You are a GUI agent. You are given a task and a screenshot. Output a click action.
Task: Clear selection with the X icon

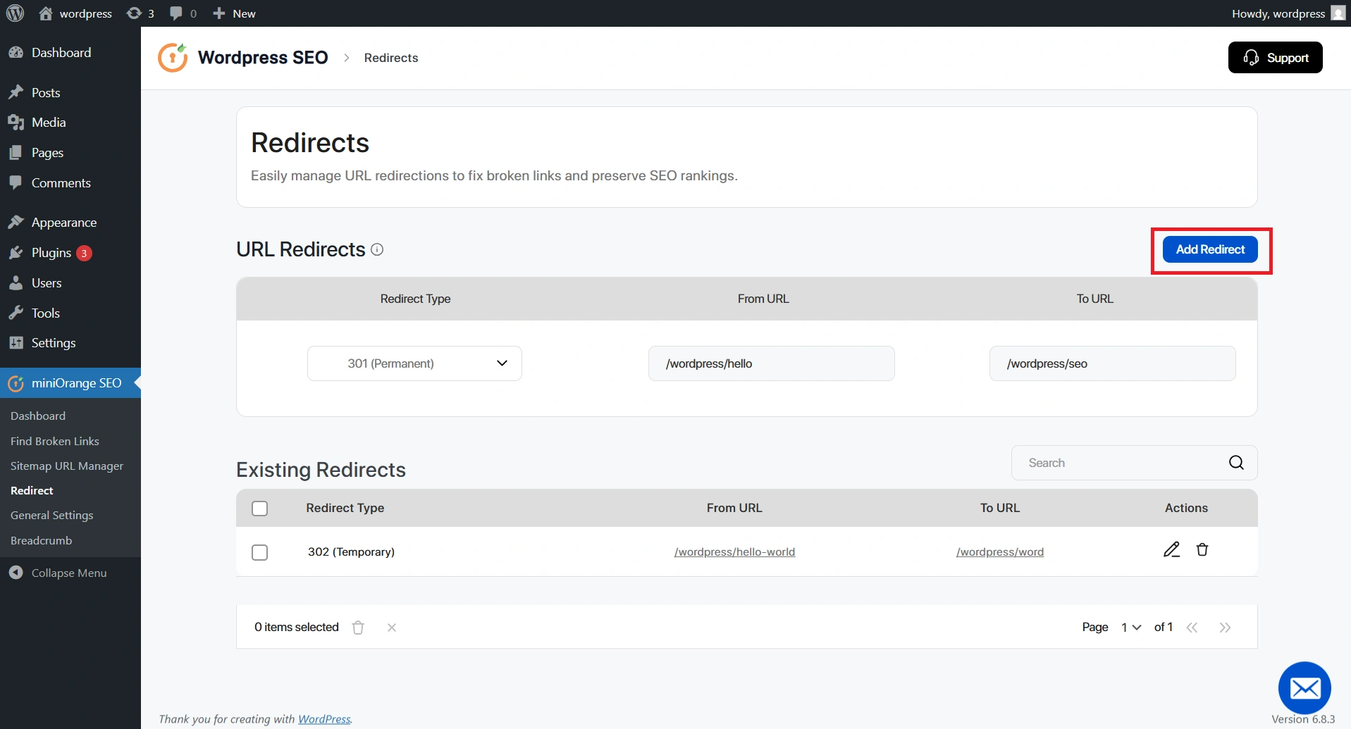pos(392,628)
